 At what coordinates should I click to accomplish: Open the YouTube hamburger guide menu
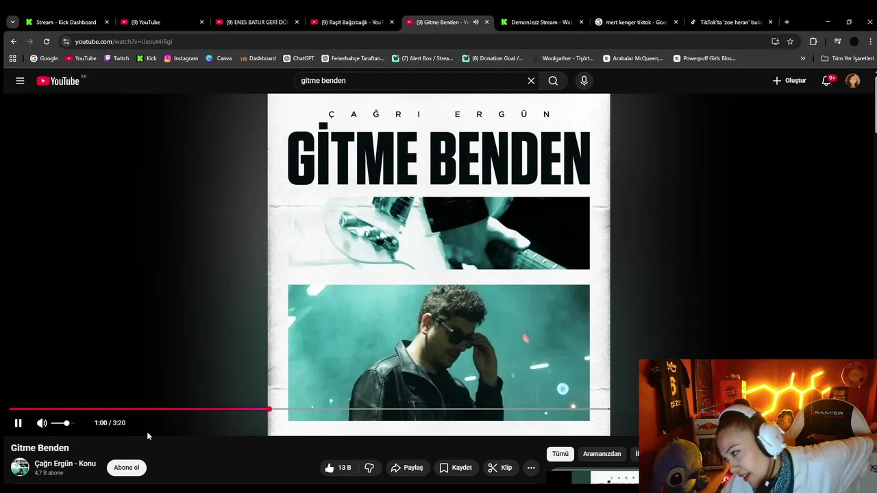point(20,81)
